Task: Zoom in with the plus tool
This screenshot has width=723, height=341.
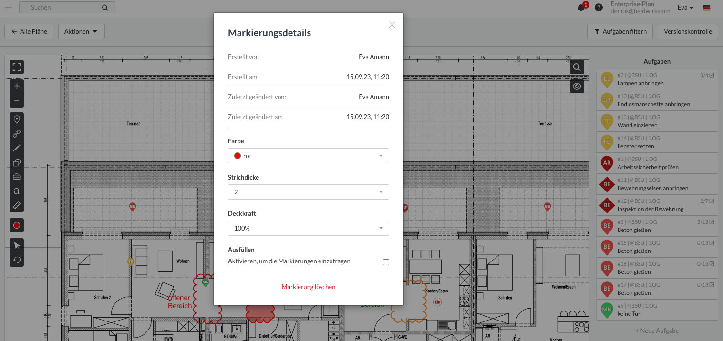Action: click(x=17, y=86)
